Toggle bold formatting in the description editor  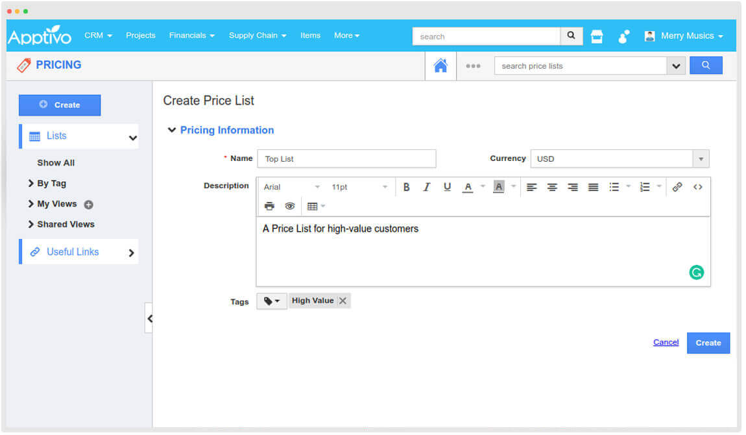click(407, 187)
